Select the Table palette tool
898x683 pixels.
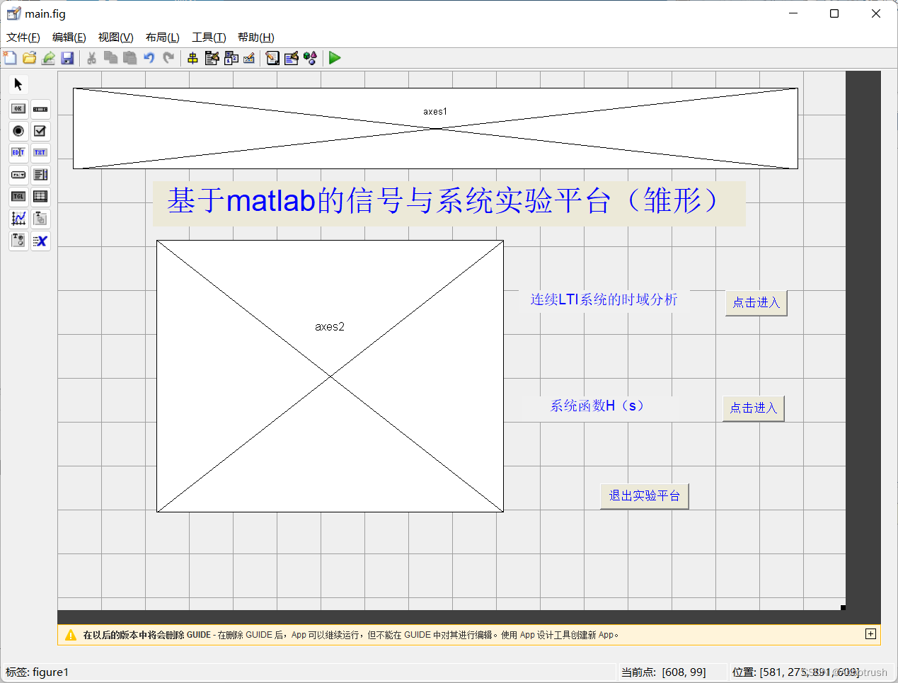click(40, 197)
